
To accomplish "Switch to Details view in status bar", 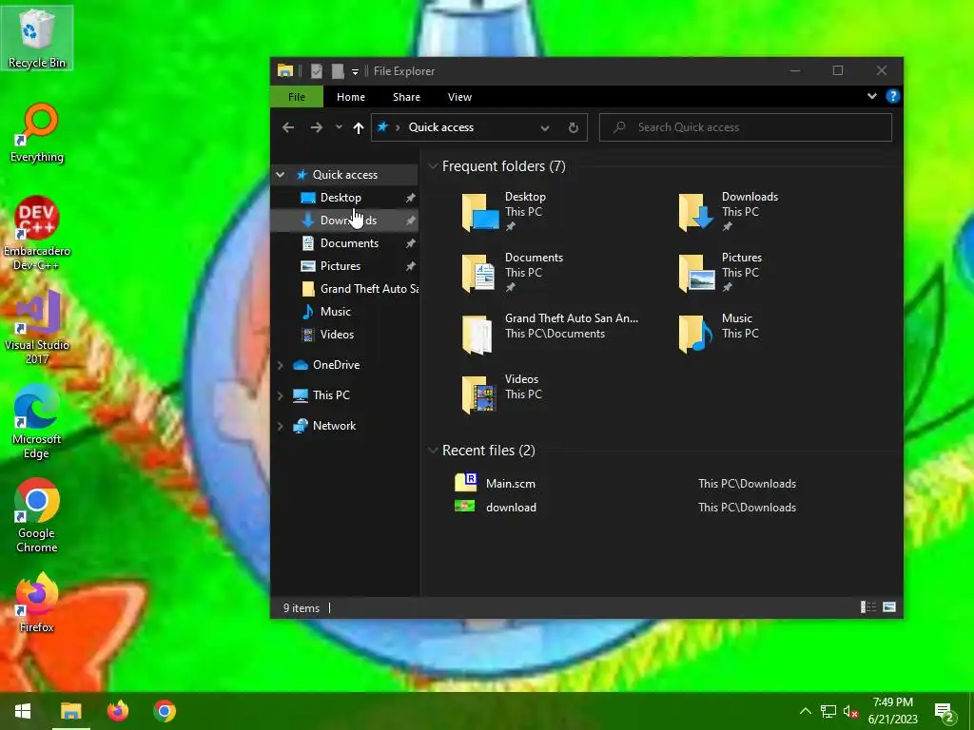I will coord(867,607).
